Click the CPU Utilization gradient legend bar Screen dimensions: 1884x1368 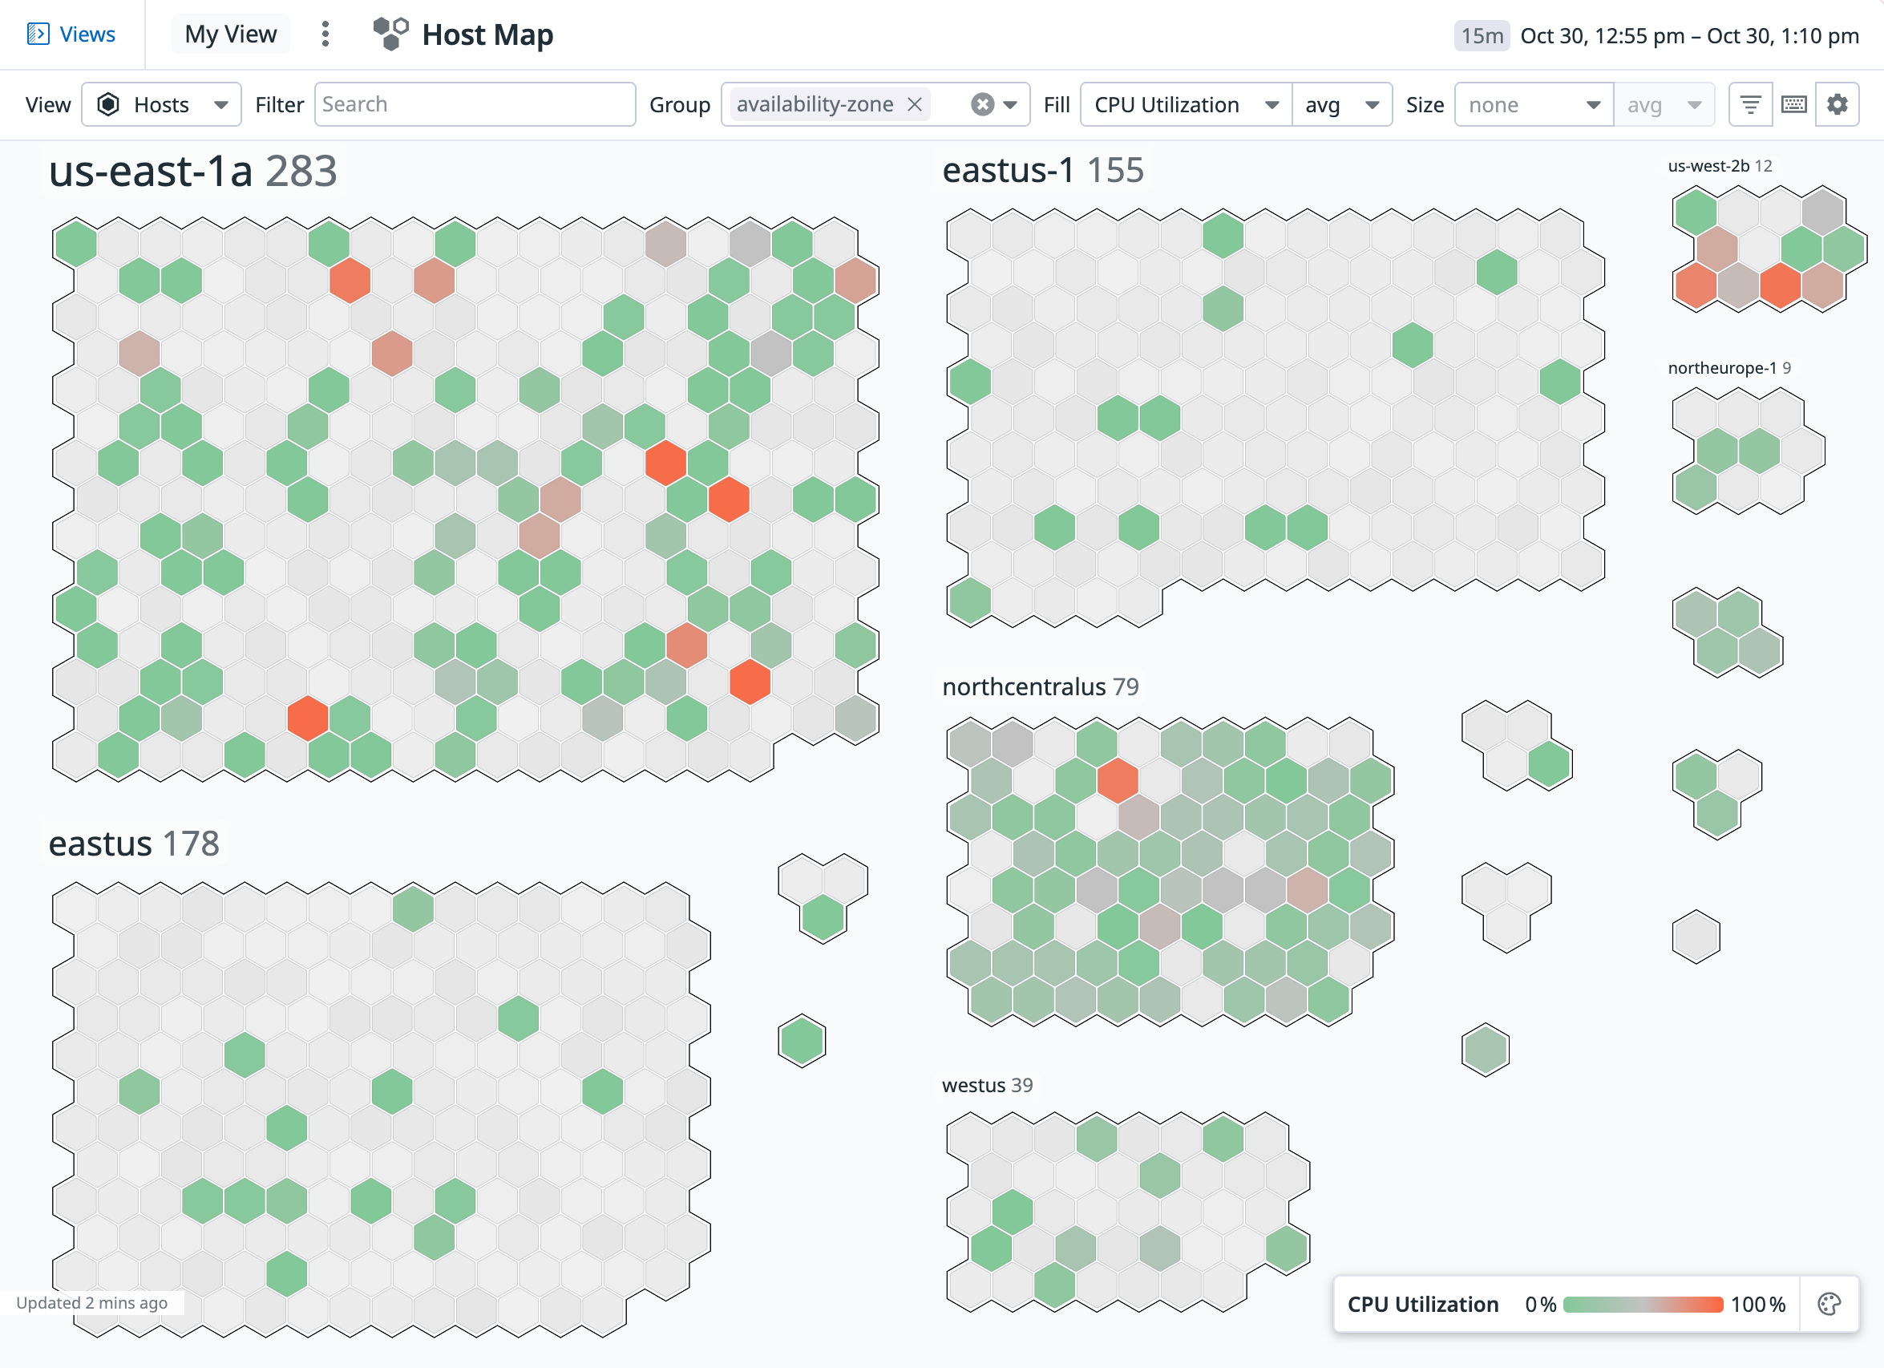click(1643, 1304)
